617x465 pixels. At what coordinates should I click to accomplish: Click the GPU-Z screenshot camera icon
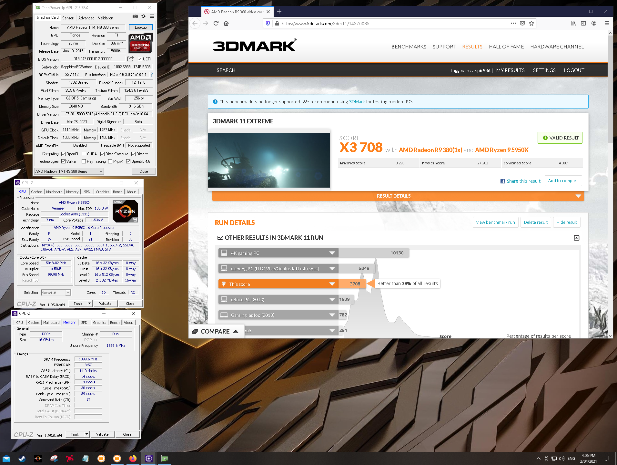tap(135, 16)
